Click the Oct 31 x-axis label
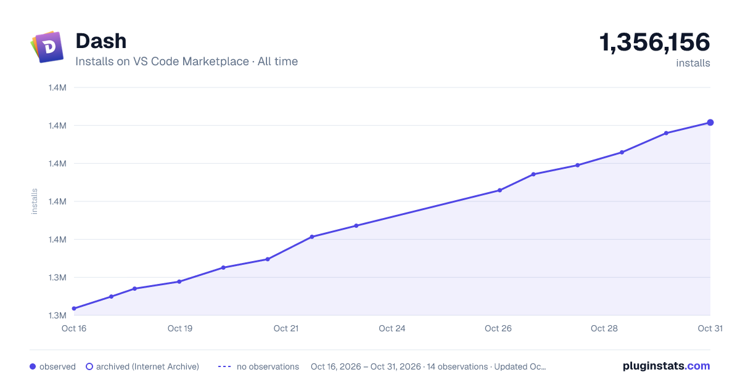Image resolution: width=740 pixels, height=388 pixels. 710,328
